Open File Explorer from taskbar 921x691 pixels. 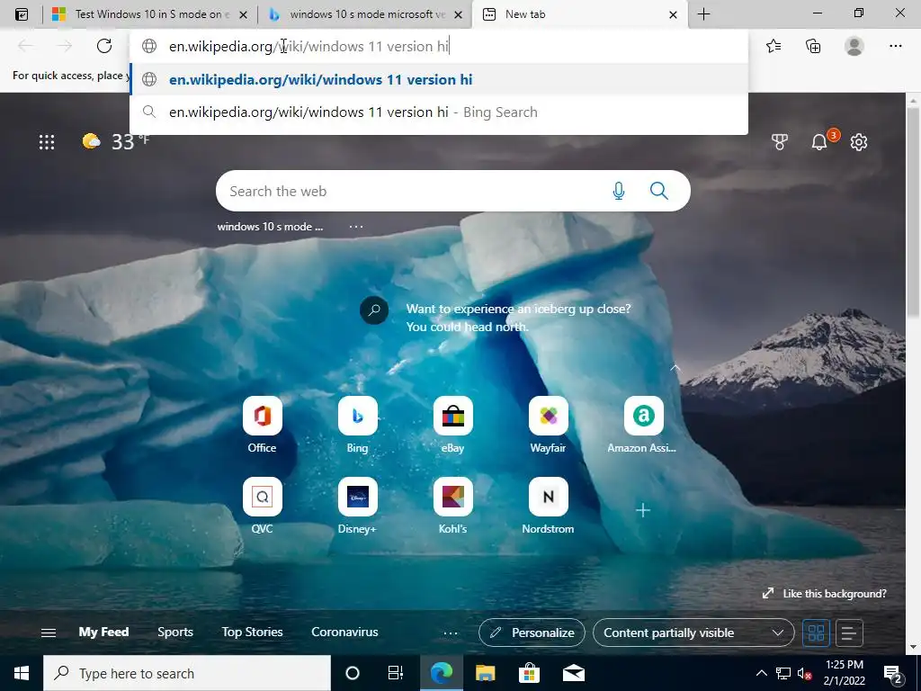(x=485, y=673)
